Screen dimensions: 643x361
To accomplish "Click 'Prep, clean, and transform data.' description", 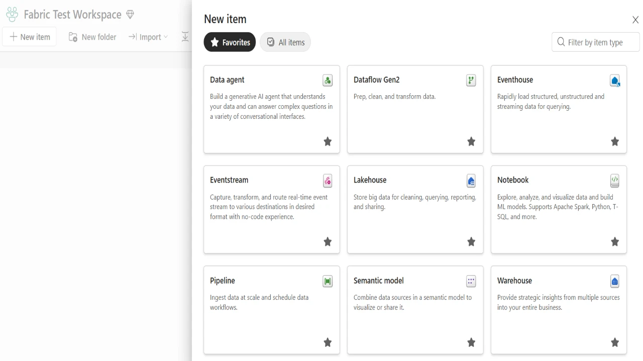I will coord(394,96).
